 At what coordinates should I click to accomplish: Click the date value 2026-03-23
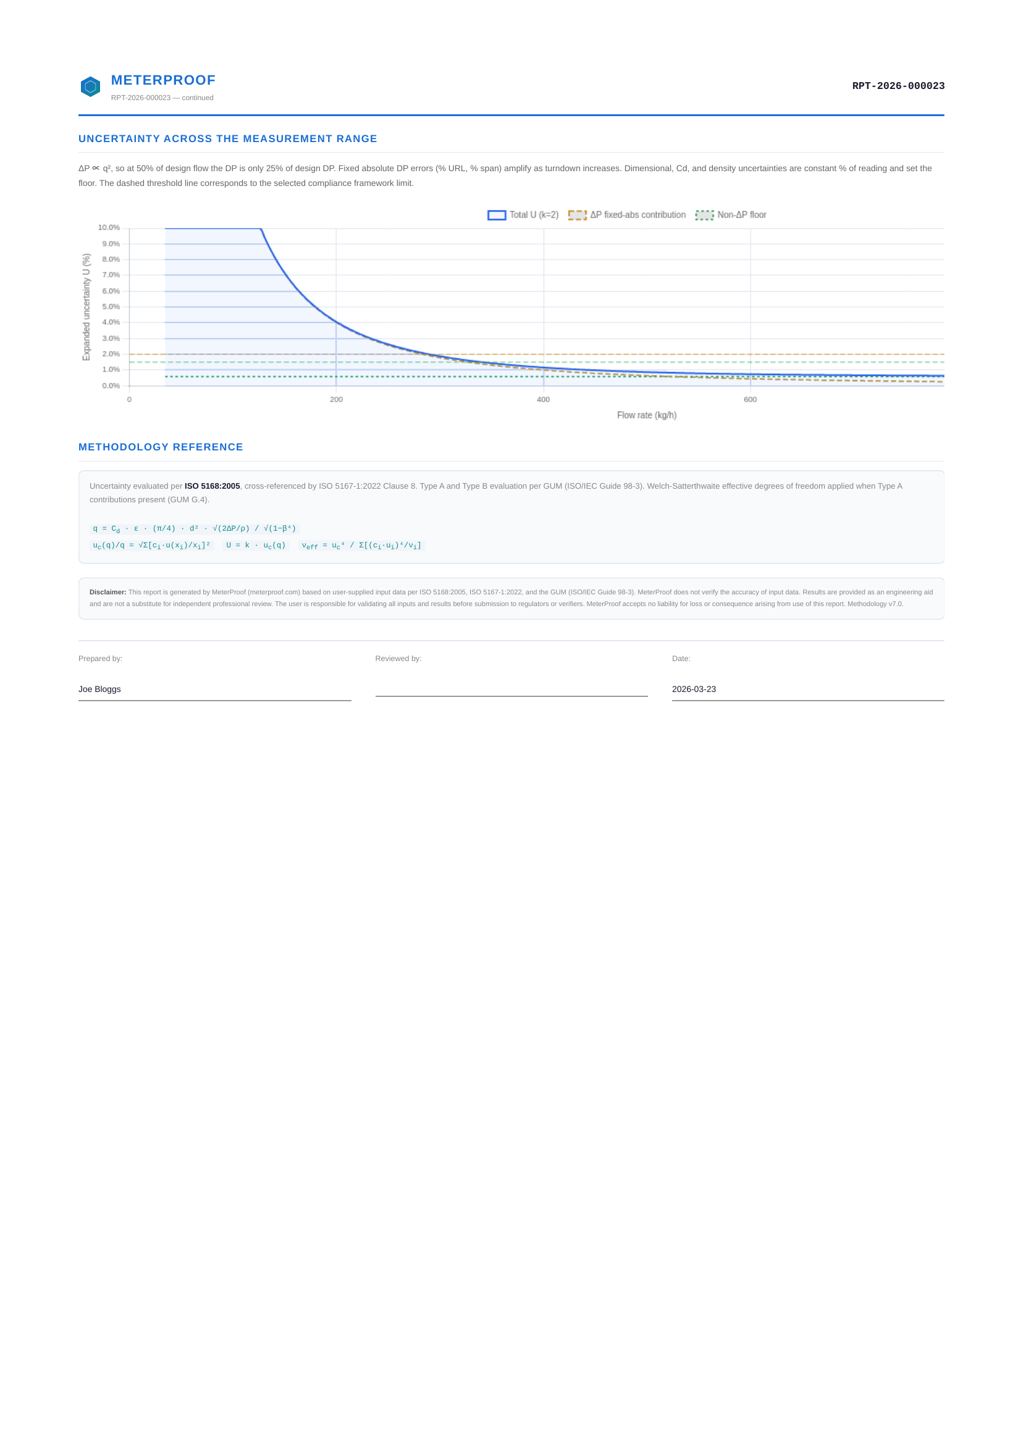click(694, 689)
